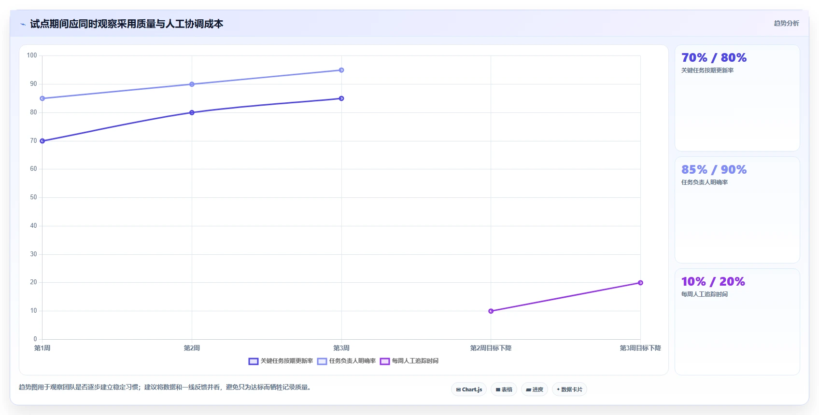
Task: Click the 第1周 x-axis label
Action: pos(42,348)
